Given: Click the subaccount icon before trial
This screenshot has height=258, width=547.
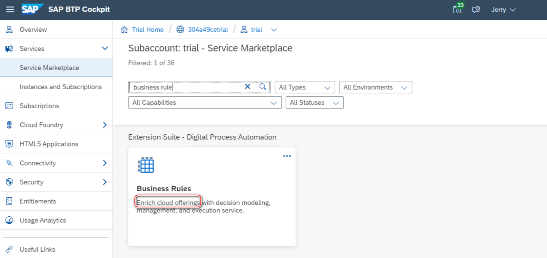Looking at the screenshot, I should [x=244, y=30].
